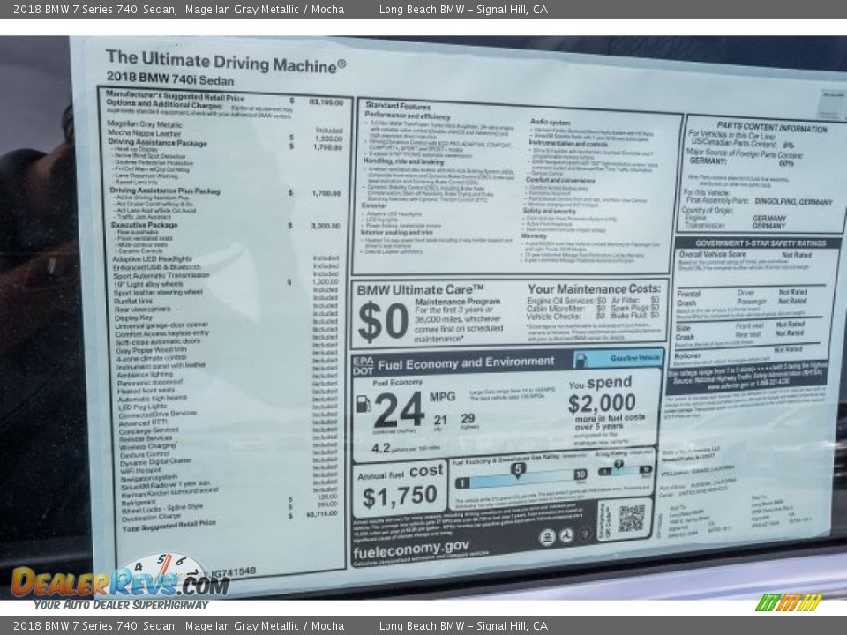Click the 'Executive Package' option line
847x635 pixels.
pos(144,226)
